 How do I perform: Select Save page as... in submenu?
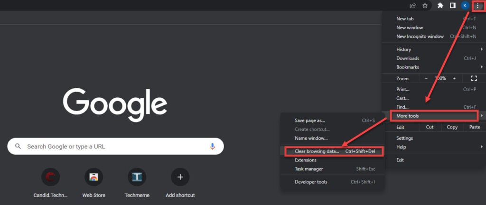[333, 120]
